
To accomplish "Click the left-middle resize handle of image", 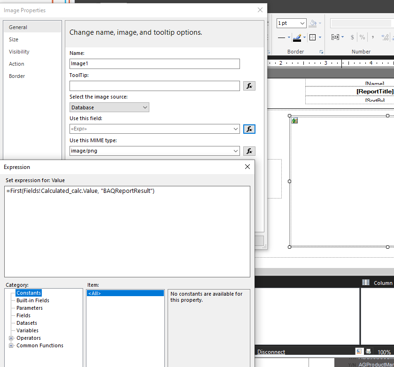I will (x=289, y=181).
